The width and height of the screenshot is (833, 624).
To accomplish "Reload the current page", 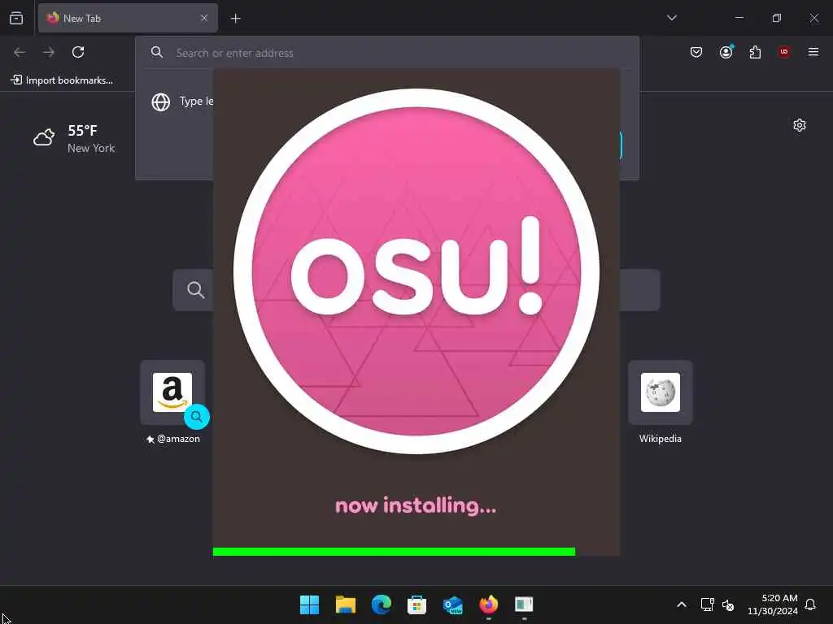I will (78, 52).
